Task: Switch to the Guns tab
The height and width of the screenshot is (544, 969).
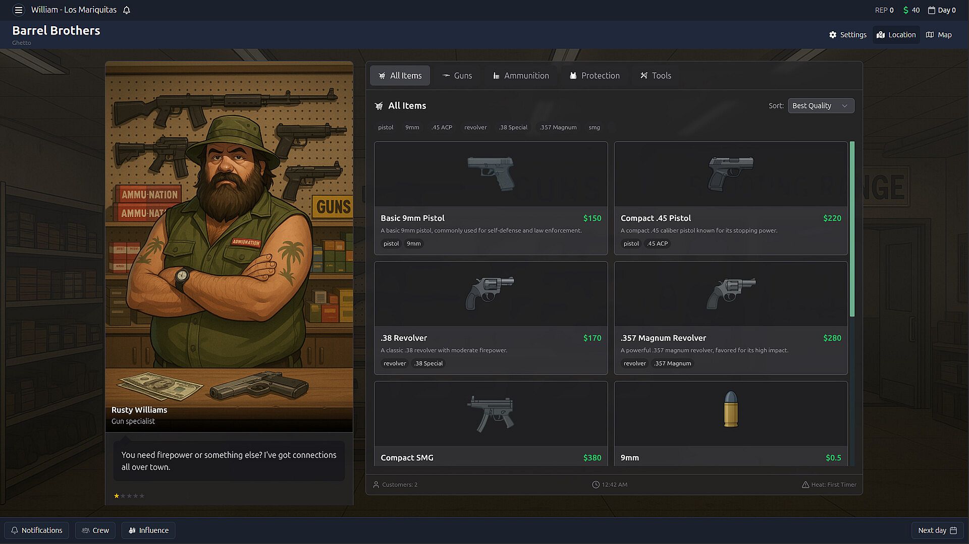Action: [x=457, y=76]
